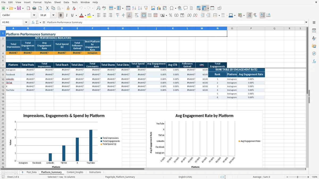Expand the Underline style dropdown arrow

click(76, 15)
